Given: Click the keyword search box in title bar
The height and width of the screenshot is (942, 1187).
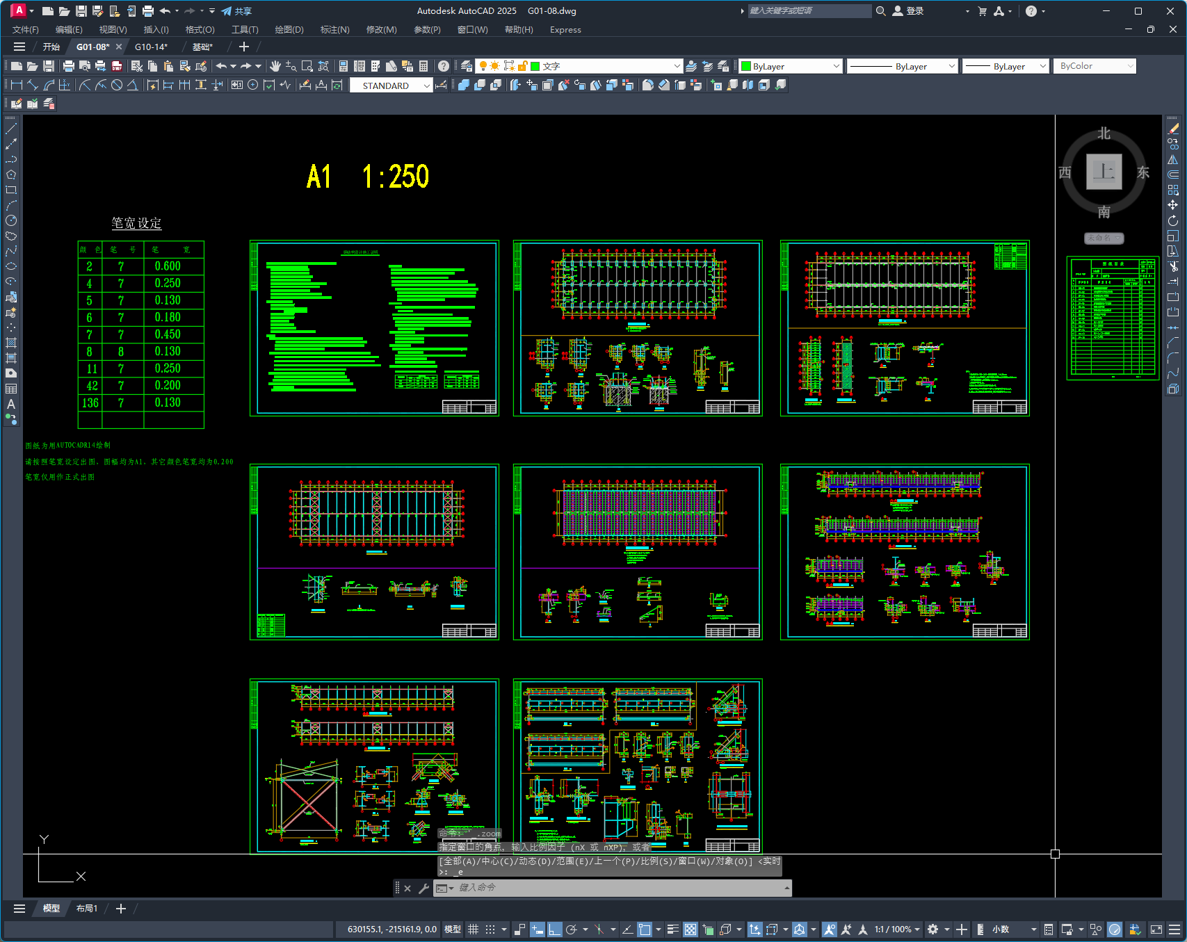Looking at the screenshot, I should (809, 10).
